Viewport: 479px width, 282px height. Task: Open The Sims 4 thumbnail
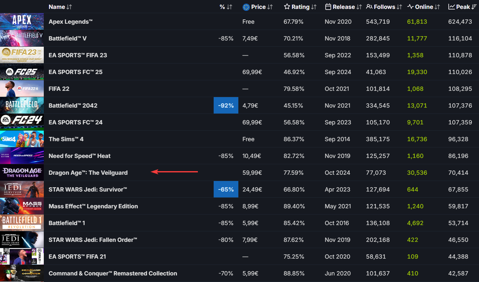(22, 139)
